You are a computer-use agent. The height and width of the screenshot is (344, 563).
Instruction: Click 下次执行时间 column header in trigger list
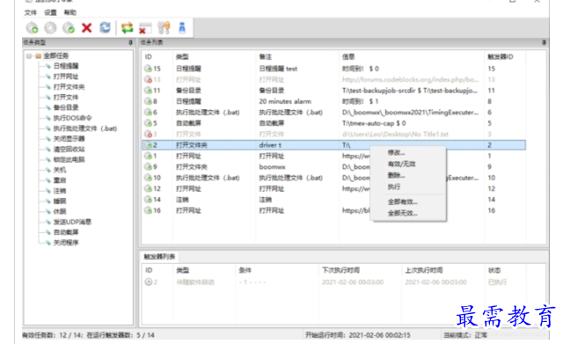(x=340, y=270)
